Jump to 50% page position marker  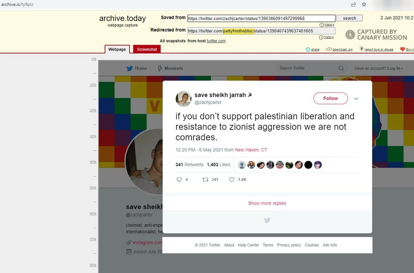coord(93,188)
